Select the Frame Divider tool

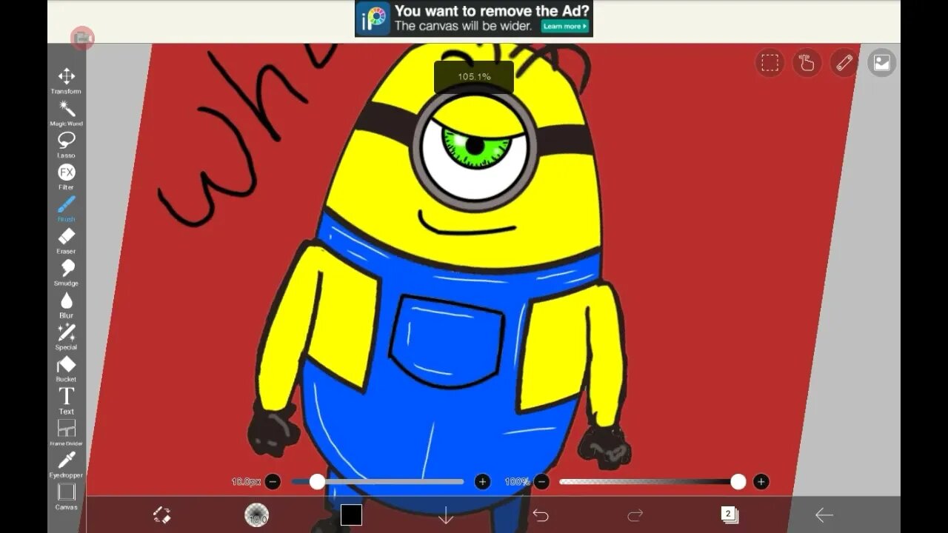(x=67, y=432)
